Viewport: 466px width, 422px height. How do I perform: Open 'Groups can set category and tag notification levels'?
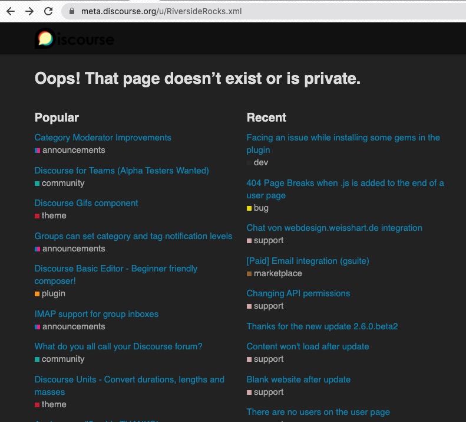coord(134,236)
